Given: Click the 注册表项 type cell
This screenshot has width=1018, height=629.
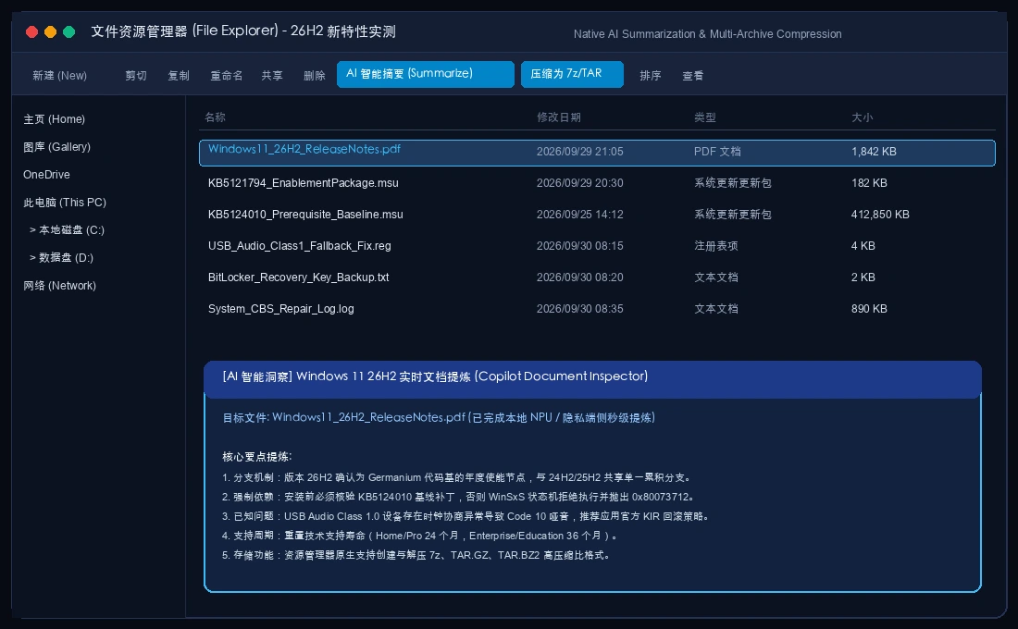Looking at the screenshot, I should coord(716,246).
